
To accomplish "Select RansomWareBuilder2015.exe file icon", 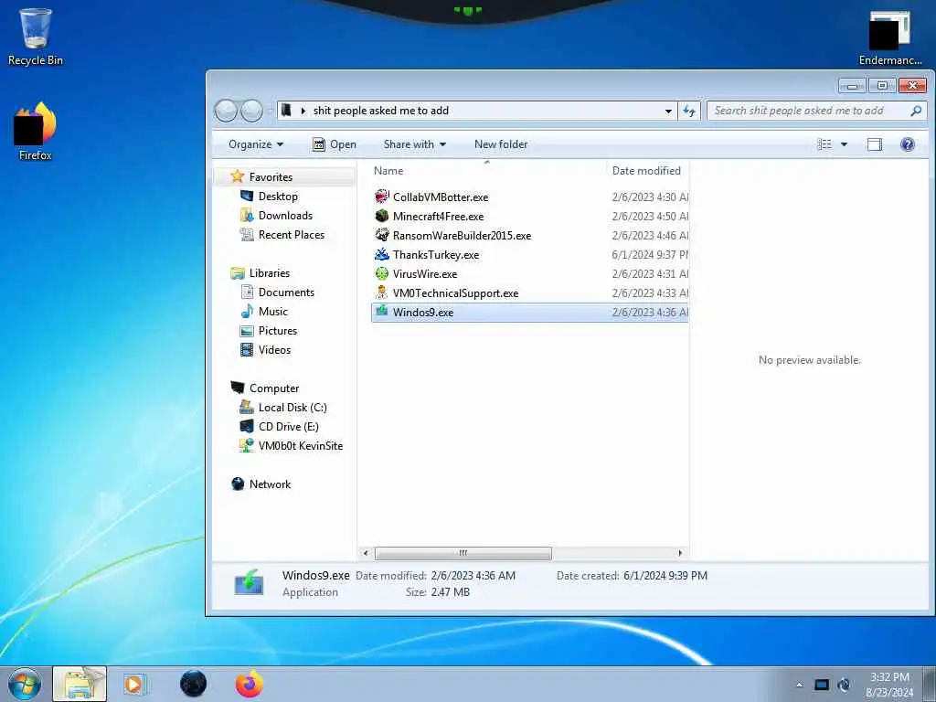I will pos(381,235).
